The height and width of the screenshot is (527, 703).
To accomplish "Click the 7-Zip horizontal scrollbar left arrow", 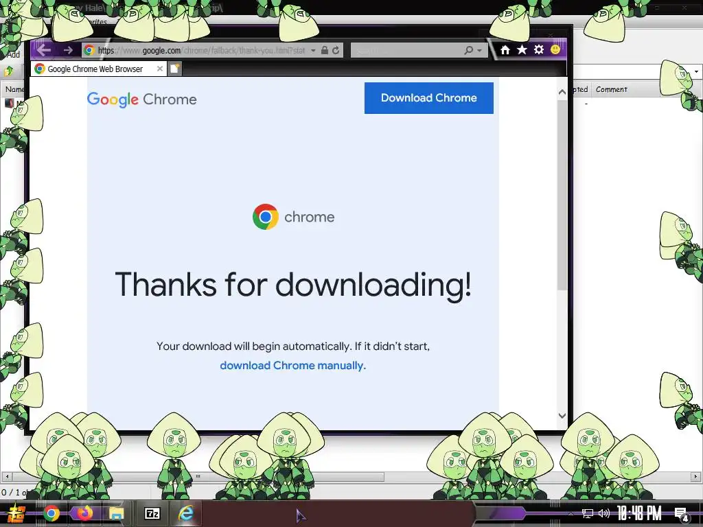I will tap(6, 476).
